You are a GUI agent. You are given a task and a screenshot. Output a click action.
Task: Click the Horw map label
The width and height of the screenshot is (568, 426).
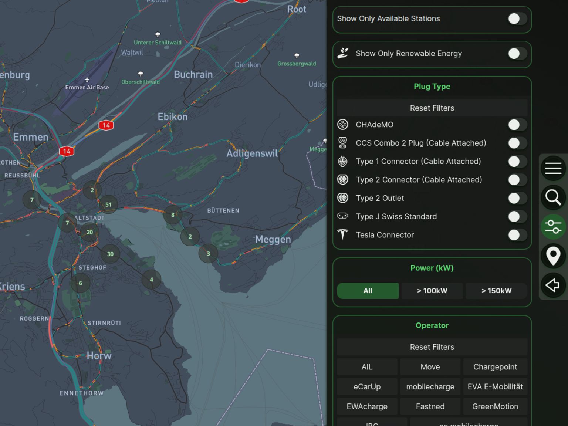click(x=99, y=356)
